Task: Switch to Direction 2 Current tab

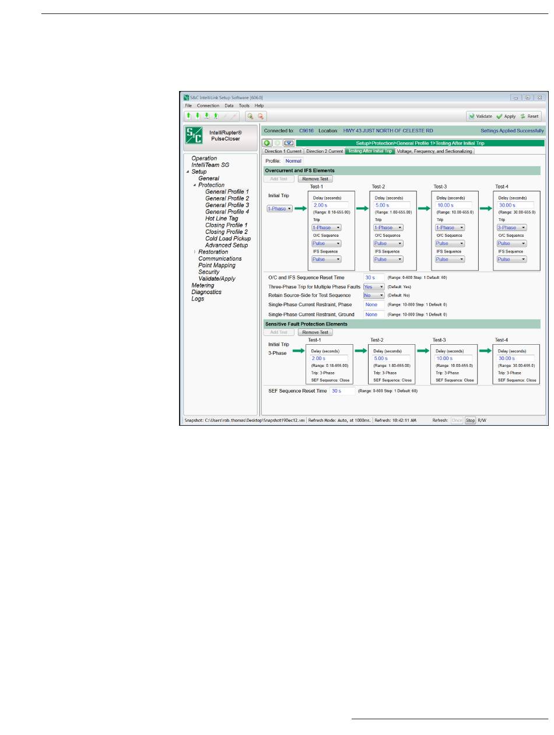Action: tap(325, 151)
